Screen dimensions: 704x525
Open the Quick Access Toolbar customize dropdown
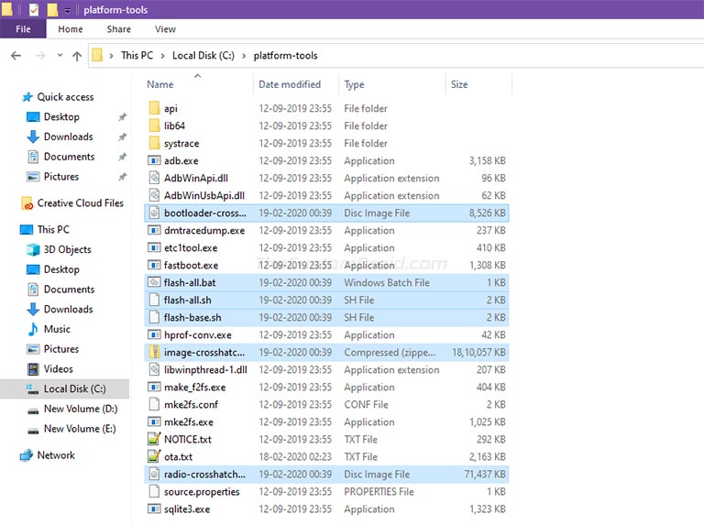coord(67,10)
